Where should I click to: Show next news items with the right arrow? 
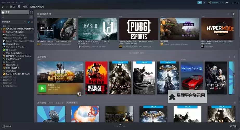tap(233, 14)
